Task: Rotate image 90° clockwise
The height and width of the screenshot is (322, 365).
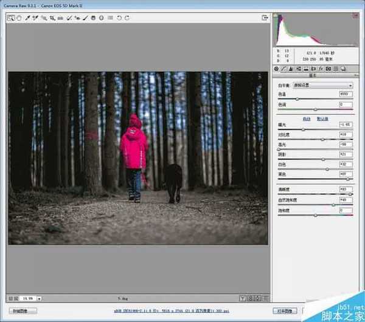Action: [127, 18]
